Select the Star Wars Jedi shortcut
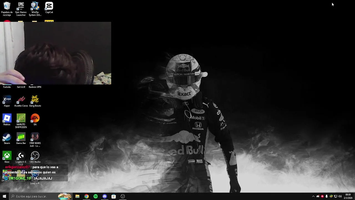Image resolution: width=355 pixels, height=200 pixels. pyautogui.click(x=35, y=140)
